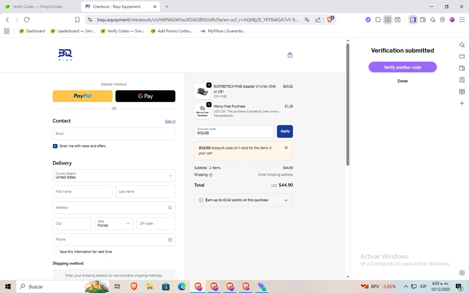Toggle the browser sidebar panel icon
Screen dimensions: 469x293
413,20
